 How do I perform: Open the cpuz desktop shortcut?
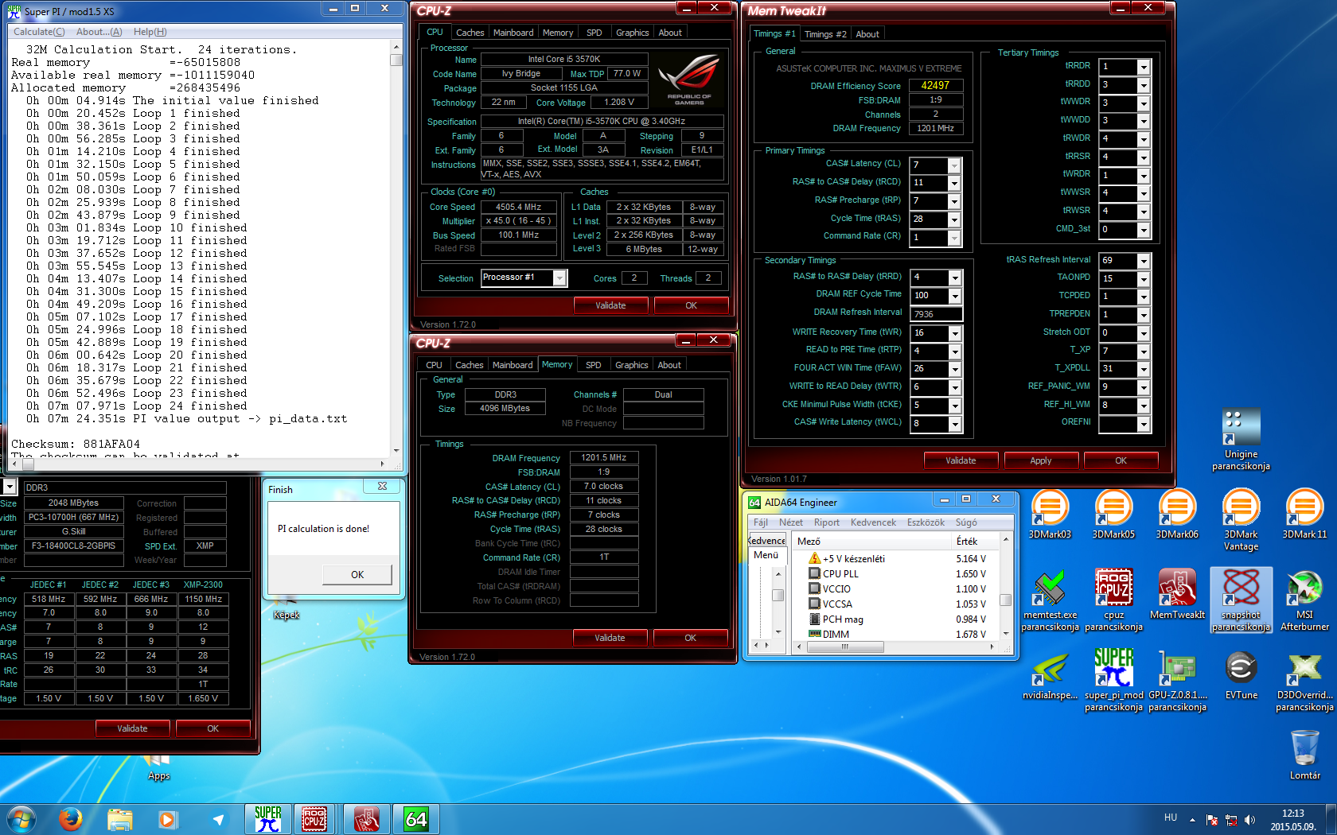coord(1113,600)
